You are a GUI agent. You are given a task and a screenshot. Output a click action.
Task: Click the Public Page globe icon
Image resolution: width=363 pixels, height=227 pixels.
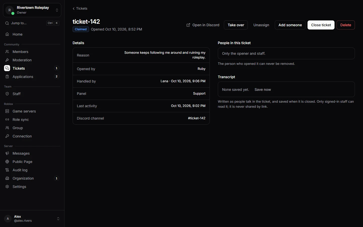7,162
